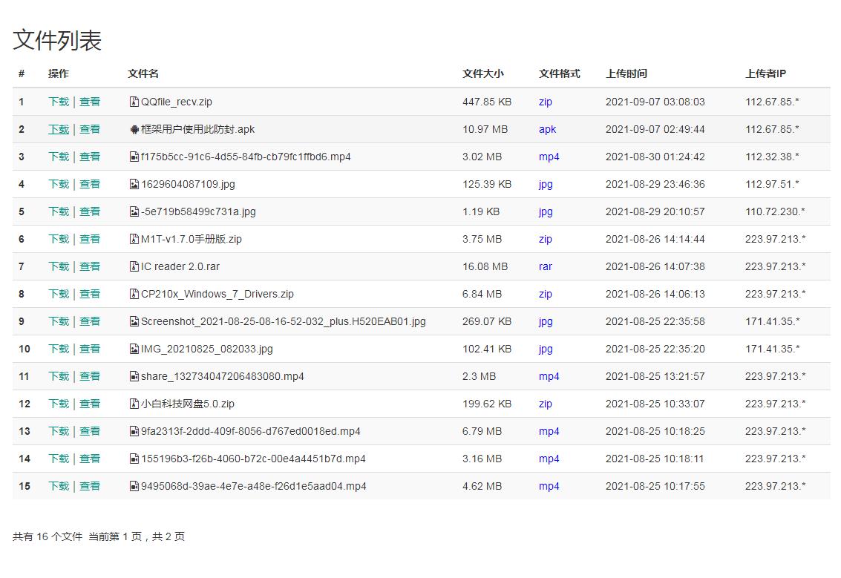This screenshot has width=841, height=578.
Task: Download the 框架用户使用此防封.apk file
Action: pos(59,129)
